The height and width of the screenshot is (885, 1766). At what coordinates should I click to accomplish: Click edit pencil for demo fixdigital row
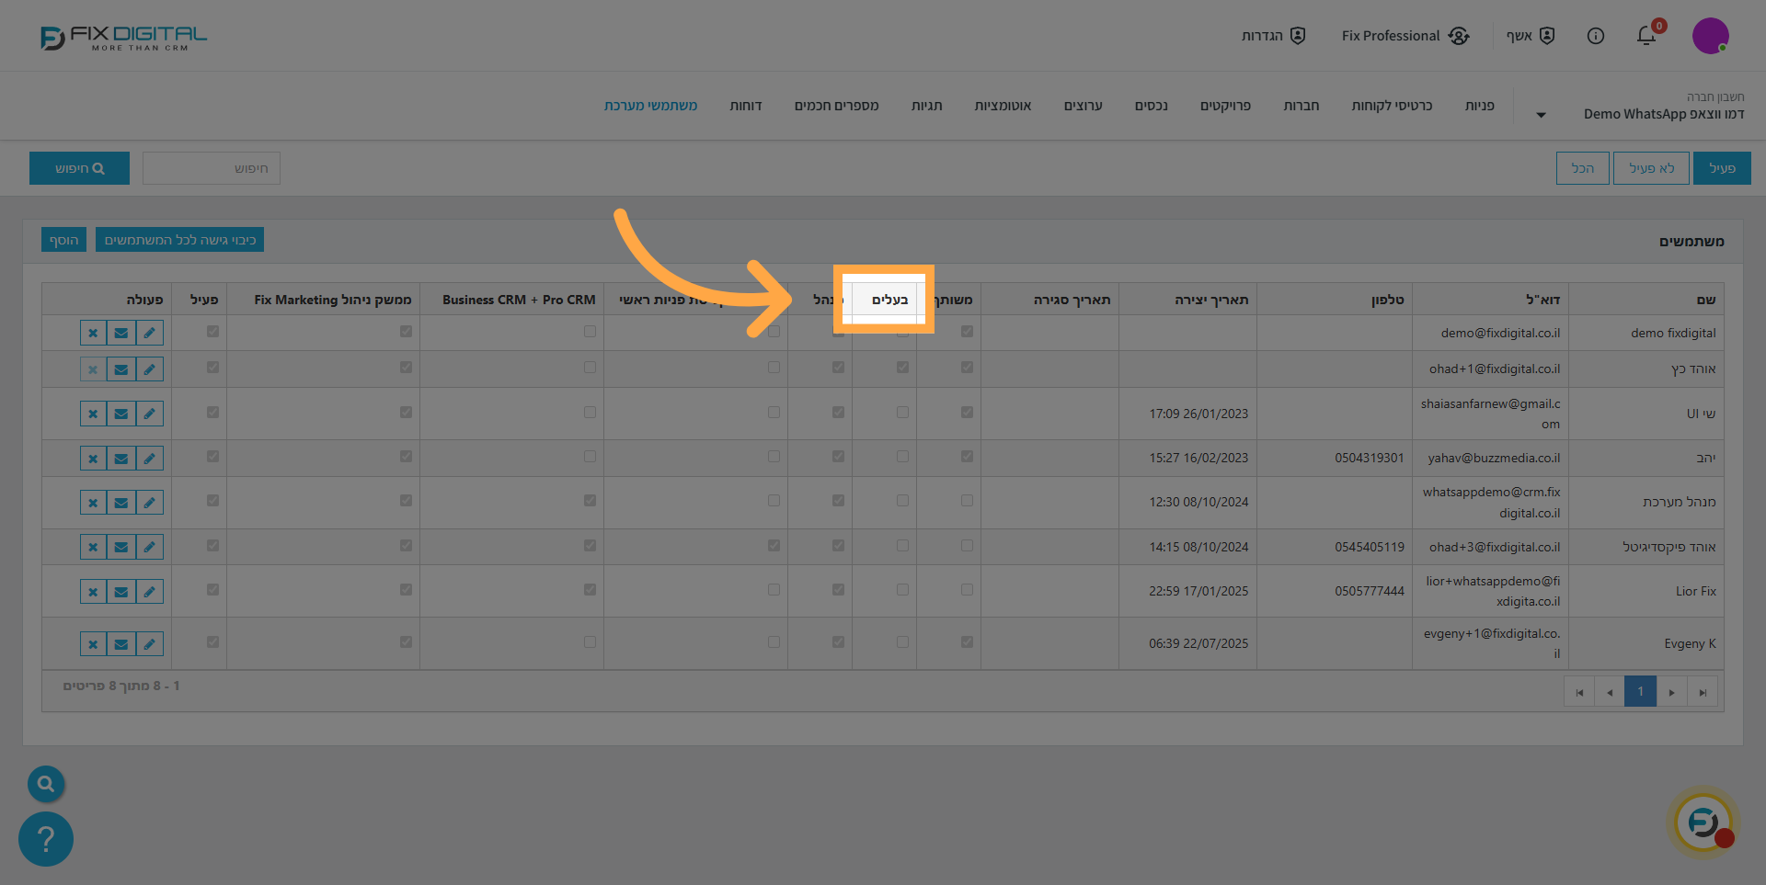[149, 333]
